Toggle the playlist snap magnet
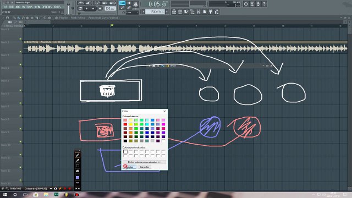This screenshot has width=352, height=198. coord(7,18)
